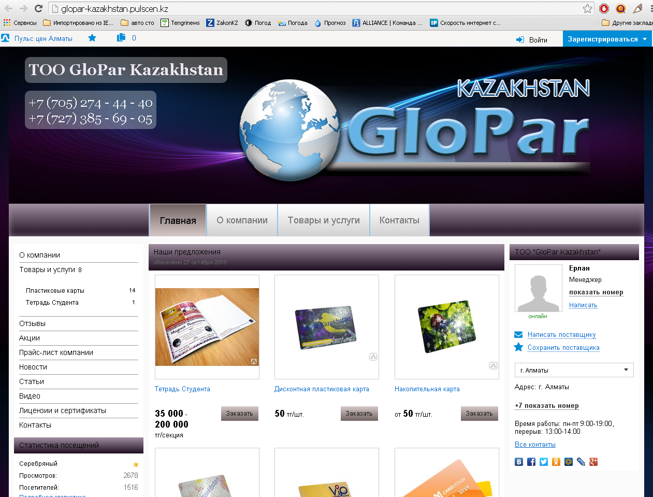The height and width of the screenshot is (497, 653).
Task: Share via Odnoklassniki icon
Action: (x=556, y=462)
